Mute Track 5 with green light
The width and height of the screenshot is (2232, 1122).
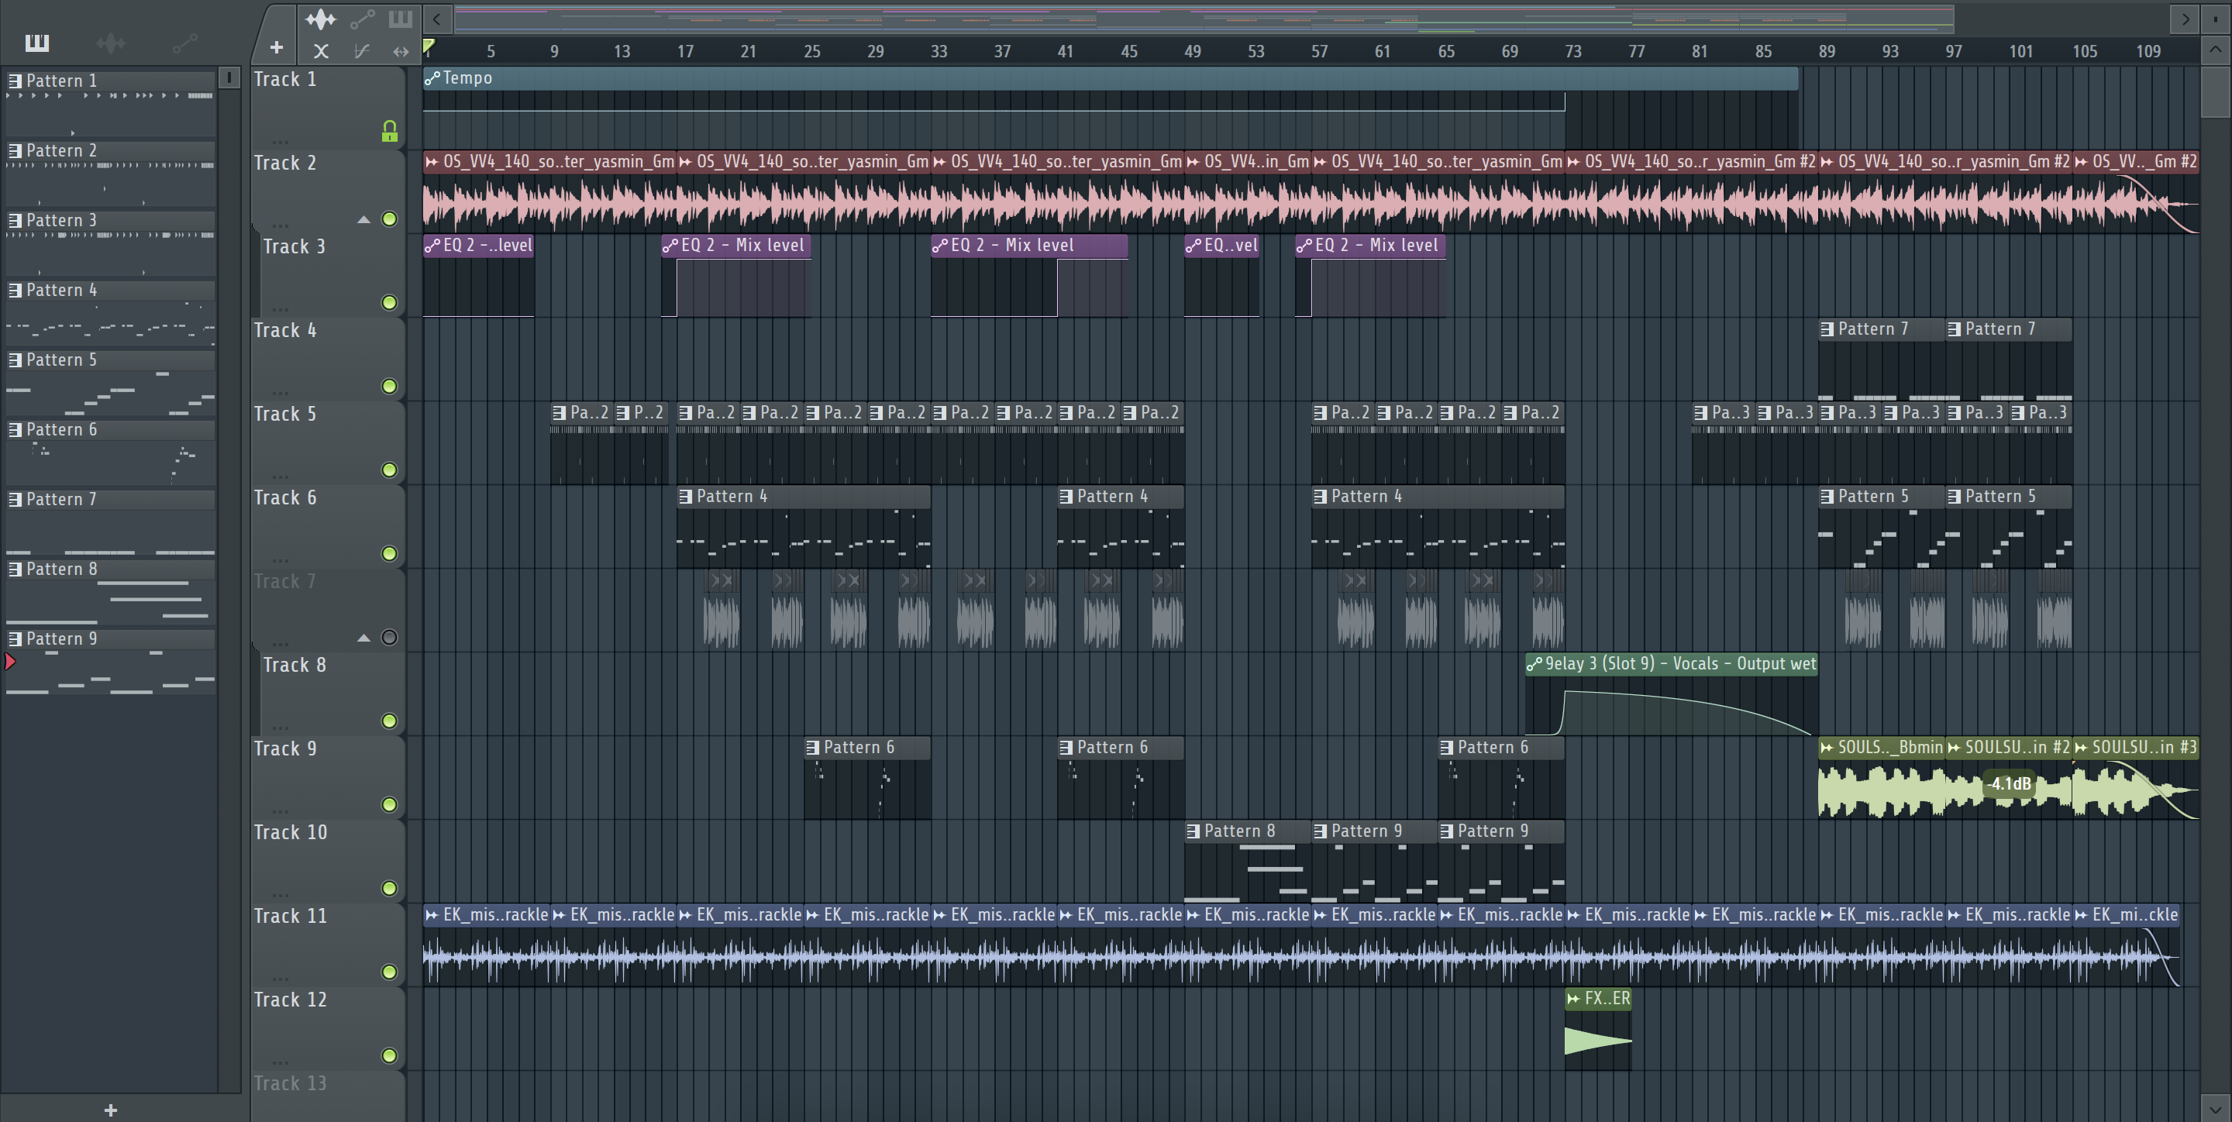[390, 470]
